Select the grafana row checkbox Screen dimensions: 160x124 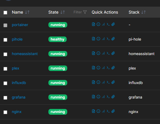pyautogui.click(x=5, y=98)
